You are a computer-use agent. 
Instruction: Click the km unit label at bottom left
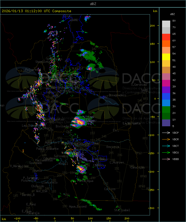coord(4,219)
